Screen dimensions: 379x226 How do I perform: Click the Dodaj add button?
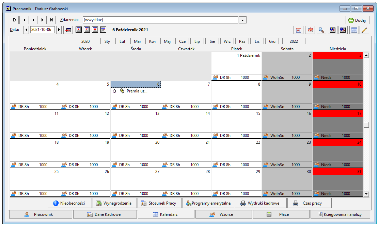(x=357, y=20)
